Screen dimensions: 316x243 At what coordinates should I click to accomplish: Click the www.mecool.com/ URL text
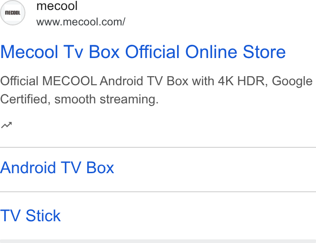pyautogui.click(x=81, y=22)
